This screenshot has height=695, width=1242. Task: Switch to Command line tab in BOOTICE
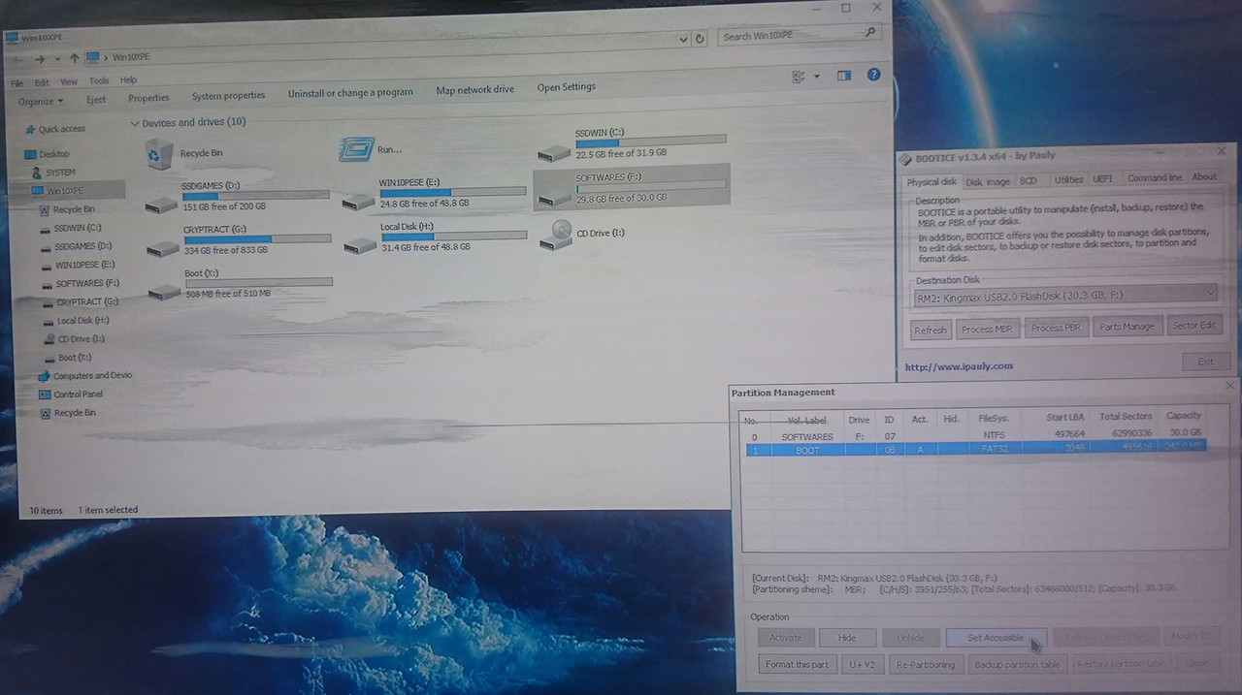1155,178
